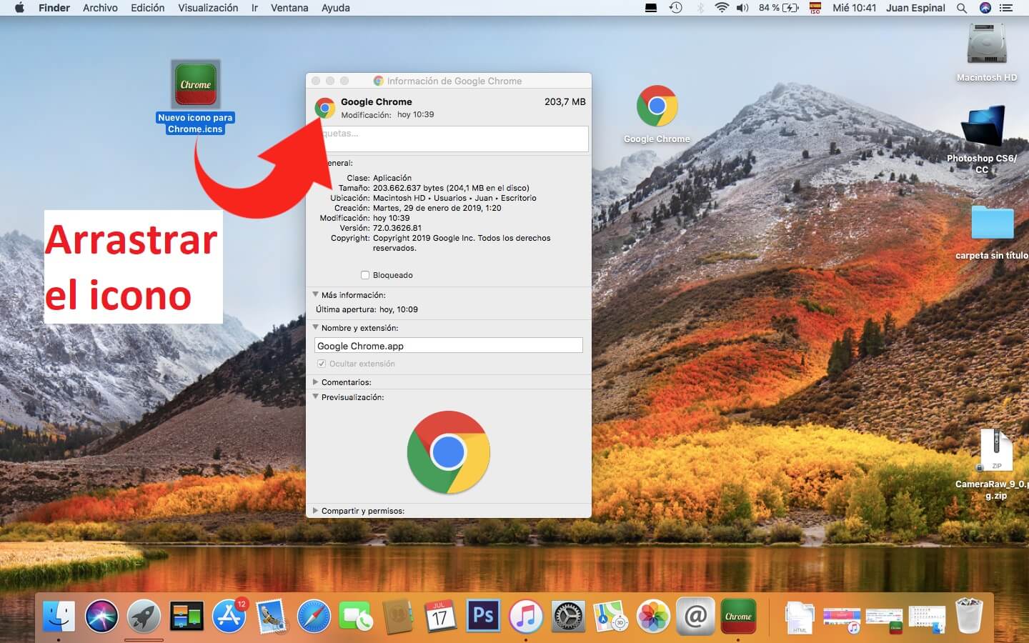
Task: Open the Archivo menu
Action: tap(100, 8)
